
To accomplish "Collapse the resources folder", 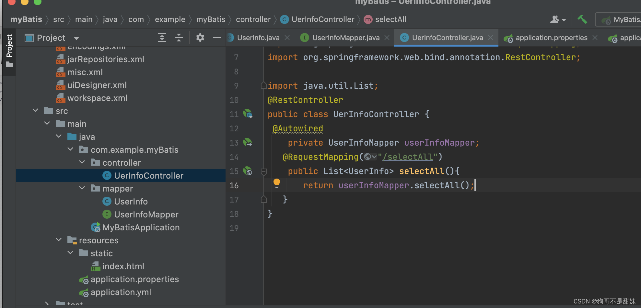I will pos(59,240).
